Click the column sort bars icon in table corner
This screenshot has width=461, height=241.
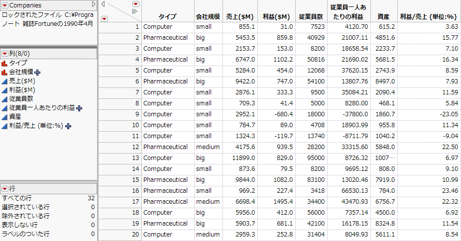(135, 11)
